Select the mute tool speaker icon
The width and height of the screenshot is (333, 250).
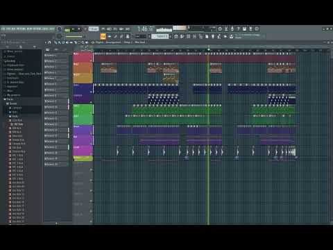67,42
